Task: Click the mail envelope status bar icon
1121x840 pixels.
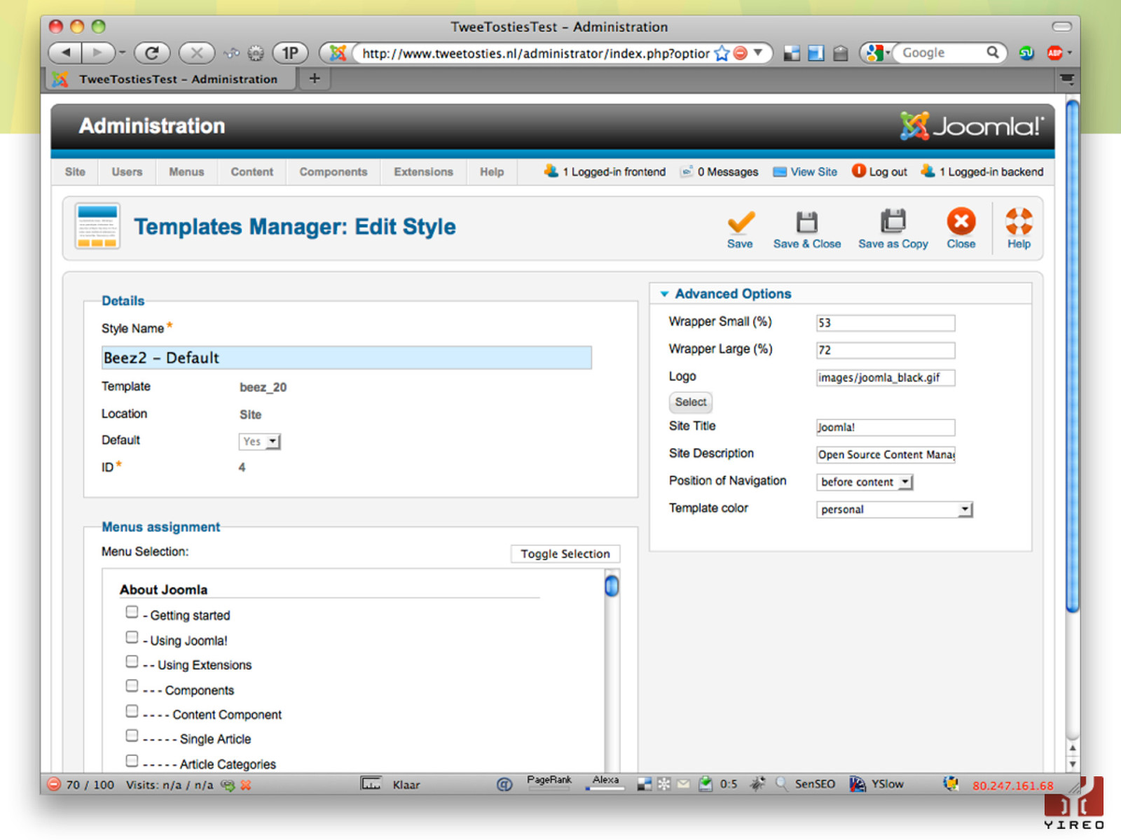Action: pyautogui.click(x=683, y=784)
